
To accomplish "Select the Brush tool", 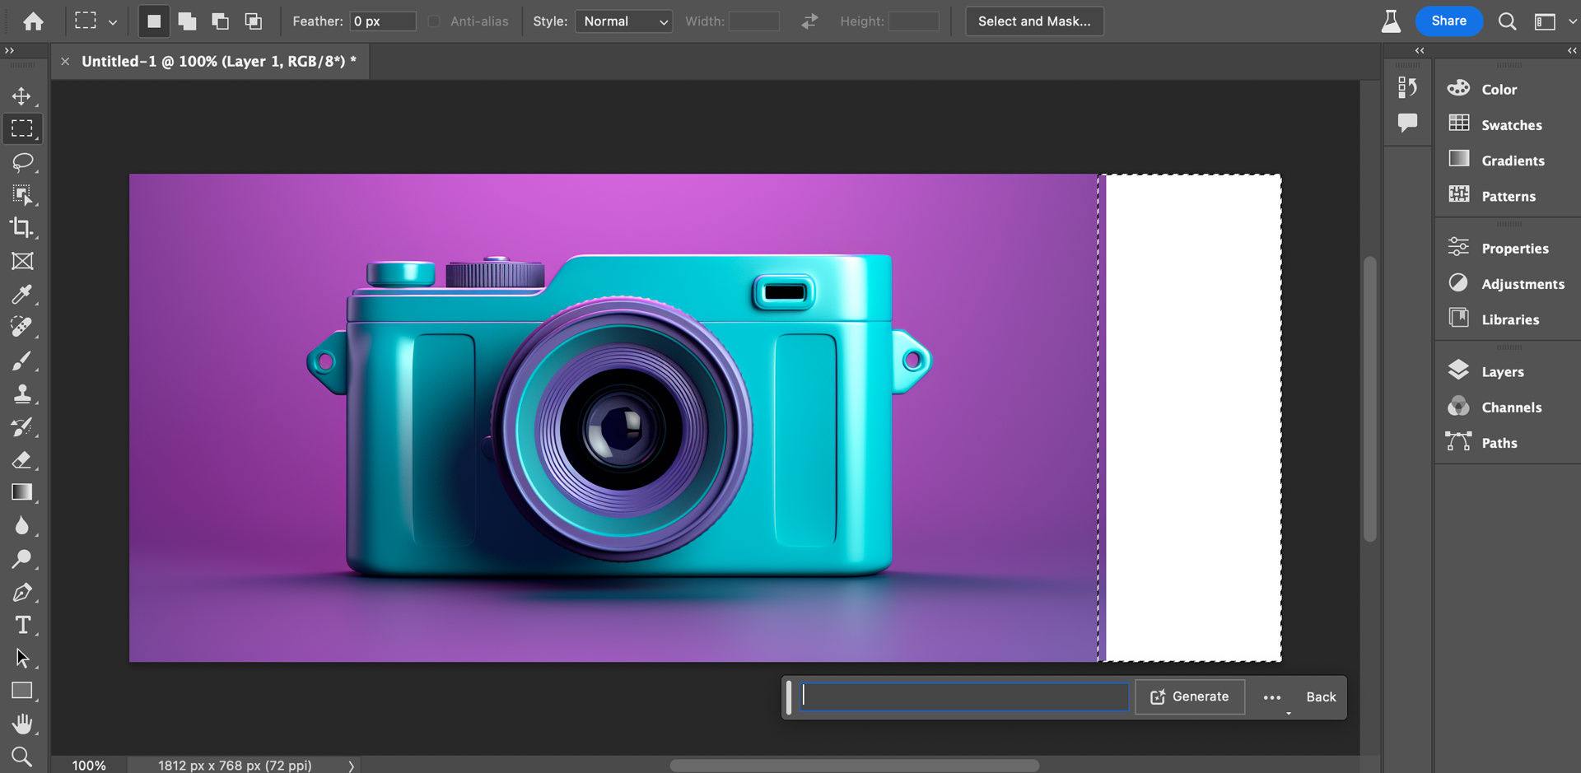I will 22,361.
